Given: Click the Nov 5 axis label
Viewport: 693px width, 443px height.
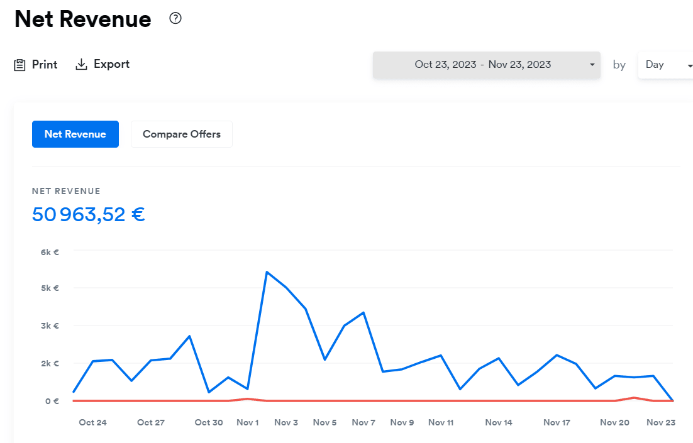Looking at the screenshot, I should [325, 422].
